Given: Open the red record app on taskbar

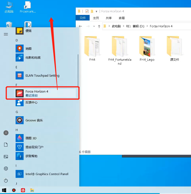Looking at the screenshot, I should [x=14, y=190].
